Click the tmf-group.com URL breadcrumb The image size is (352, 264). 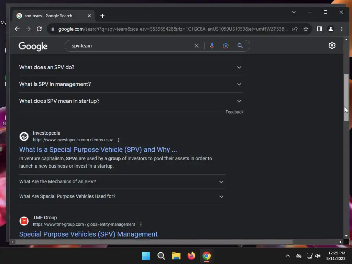[84, 224]
